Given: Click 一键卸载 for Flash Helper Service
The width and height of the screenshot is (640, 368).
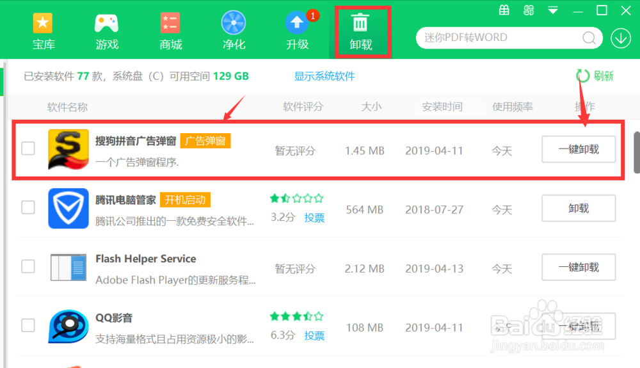Looking at the screenshot, I should (579, 268).
